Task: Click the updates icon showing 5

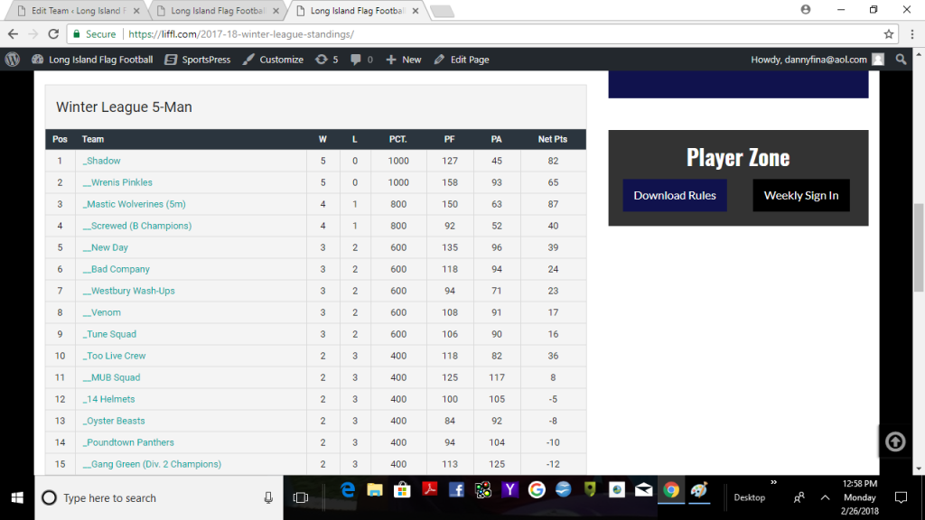Action: pyautogui.click(x=326, y=60)
